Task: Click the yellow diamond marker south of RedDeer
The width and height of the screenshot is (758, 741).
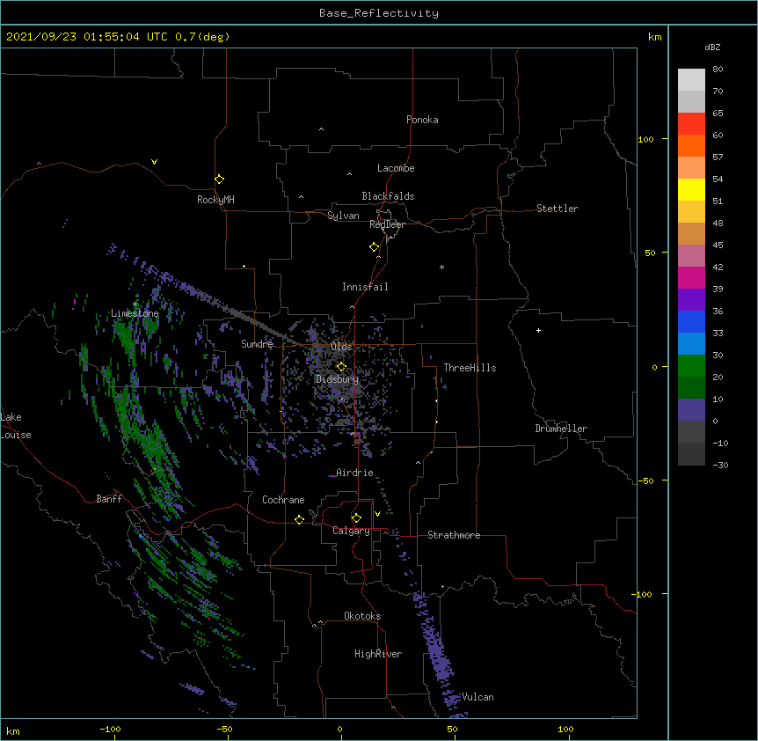Action: point(374,247)
